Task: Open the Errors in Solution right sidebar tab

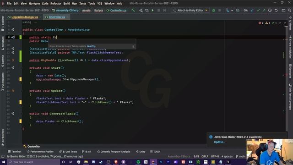Action: tap(290, 47)
